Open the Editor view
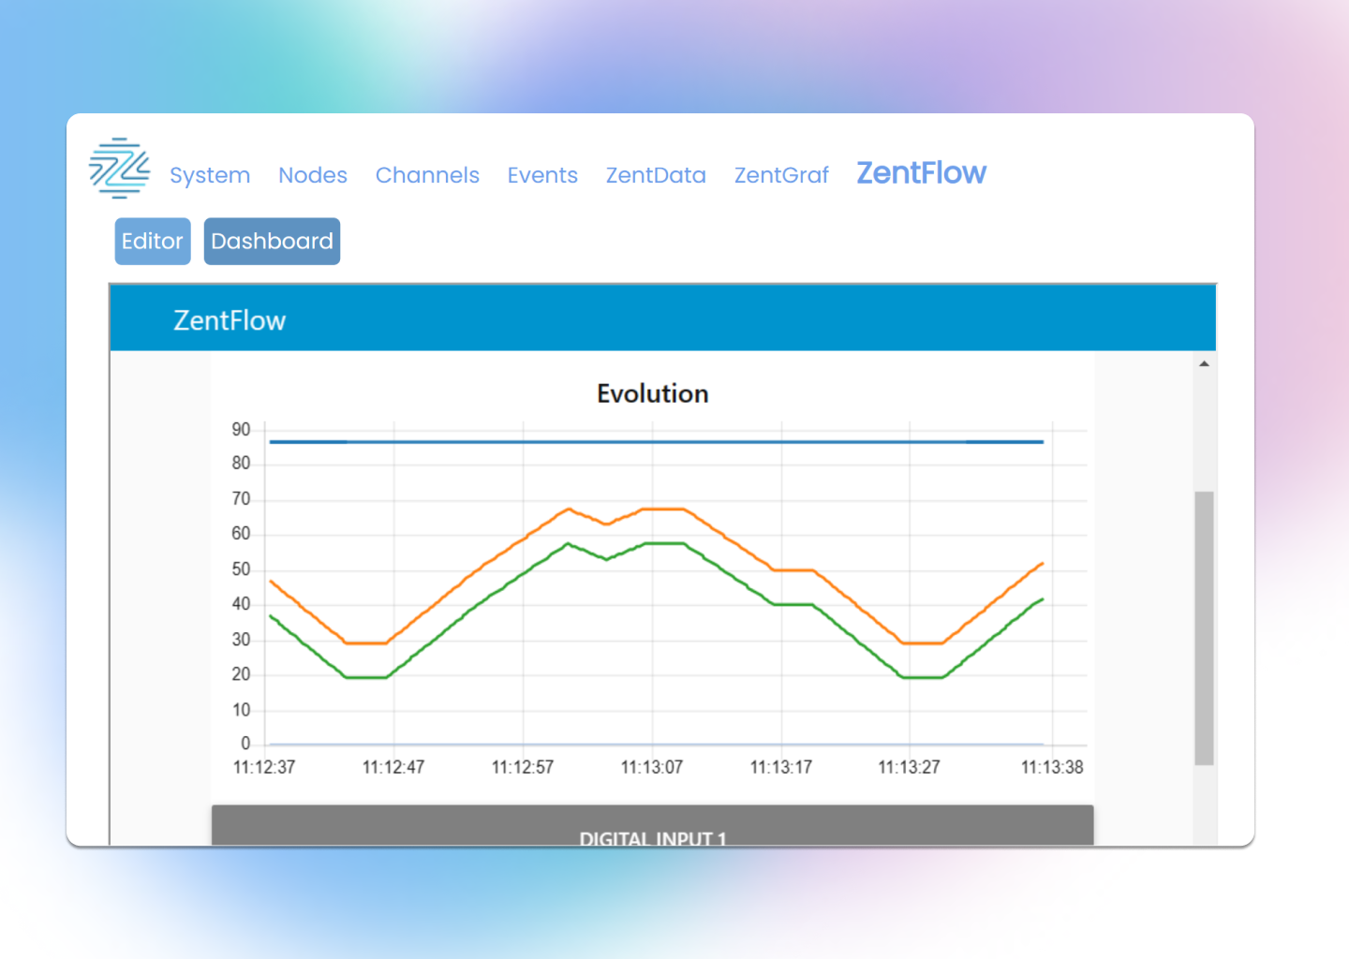Screen dimensions: 1349x959 [x=153, y=242]
